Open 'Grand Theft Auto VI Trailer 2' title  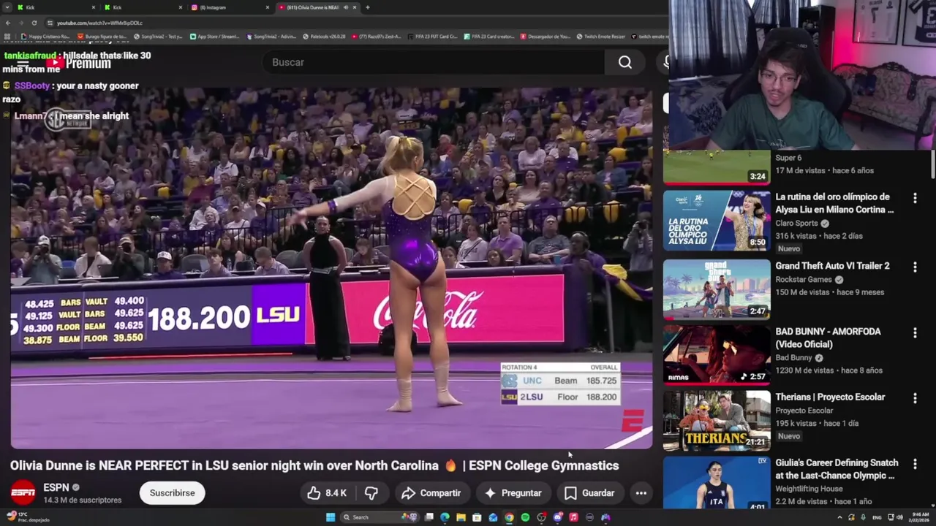coord(832,266)
